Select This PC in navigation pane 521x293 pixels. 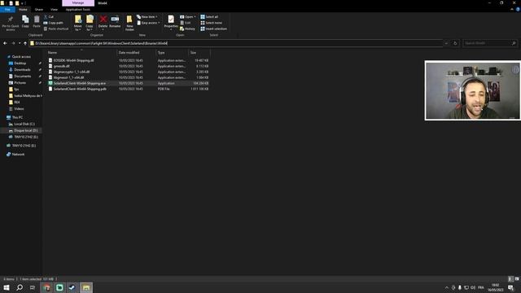[17, 117]
